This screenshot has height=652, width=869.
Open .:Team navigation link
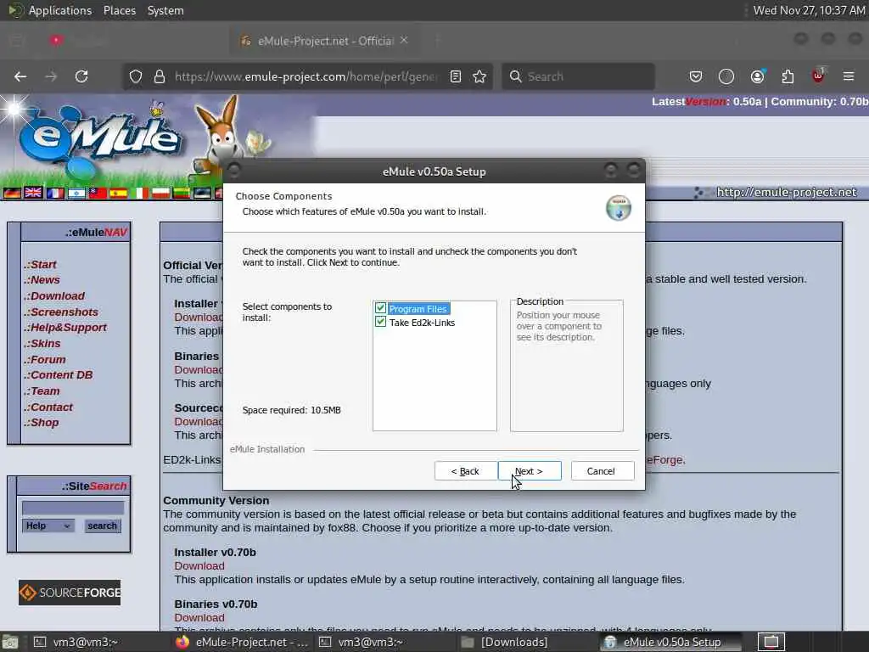[x=42, y=391]
